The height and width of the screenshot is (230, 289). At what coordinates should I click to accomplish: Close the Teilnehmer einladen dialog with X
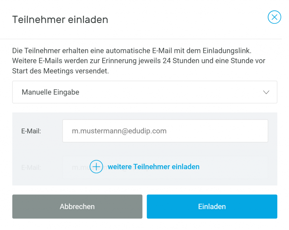(x=274, y=17)
